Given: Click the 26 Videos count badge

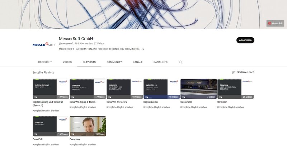Looking at the screenshot, I should 248,97.
